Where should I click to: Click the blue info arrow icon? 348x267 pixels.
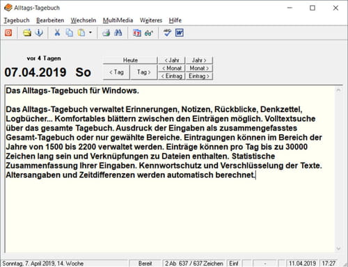pyautogui.click(x=39, y=33)
